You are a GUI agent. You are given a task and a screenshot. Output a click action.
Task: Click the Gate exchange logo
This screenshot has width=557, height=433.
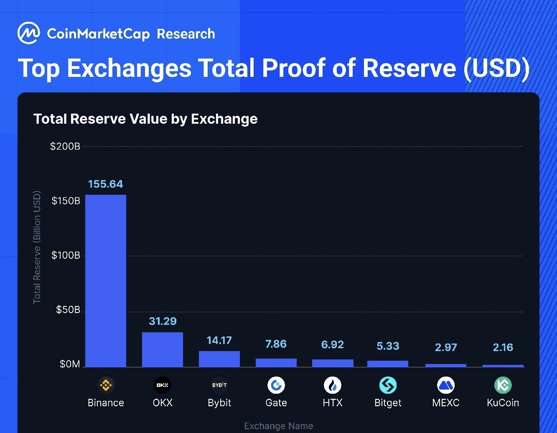[x=276, y=385]
